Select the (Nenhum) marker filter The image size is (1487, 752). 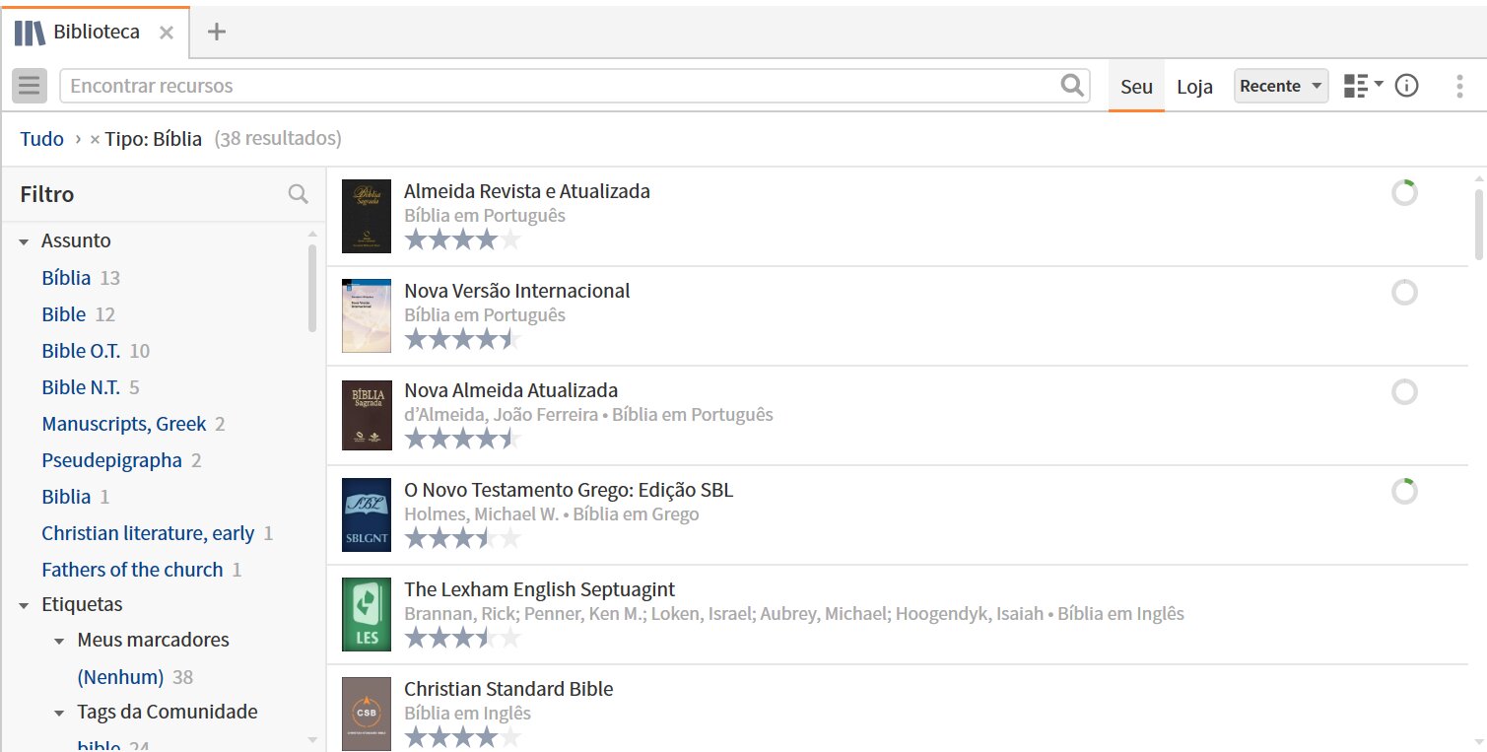(120, 677)
